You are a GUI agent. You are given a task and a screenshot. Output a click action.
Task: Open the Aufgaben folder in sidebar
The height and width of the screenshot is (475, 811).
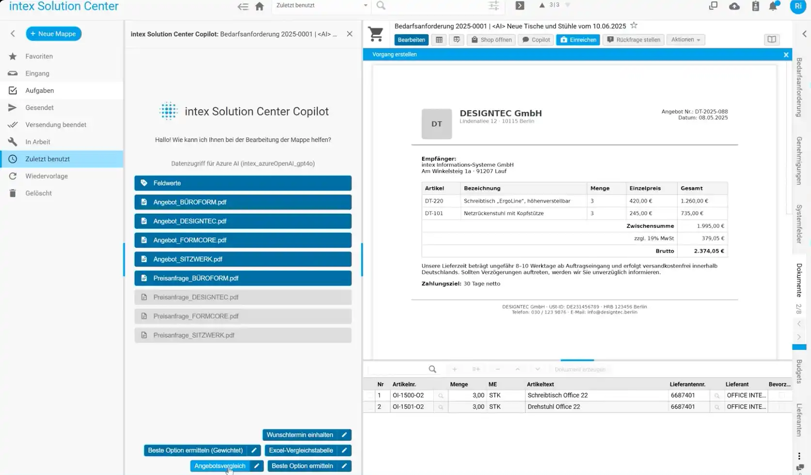pyautogui.click(x=40, y=91)
